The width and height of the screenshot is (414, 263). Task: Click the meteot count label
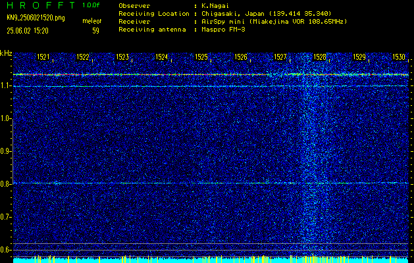pos(92,21)
